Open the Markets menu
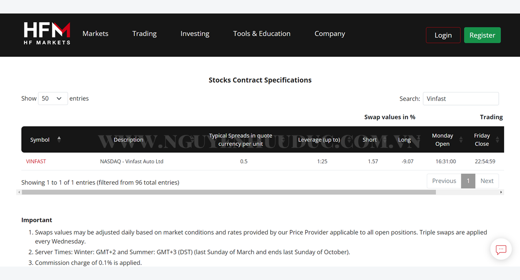This screenshot has width=520, height=280. click(x=95, y=34)
